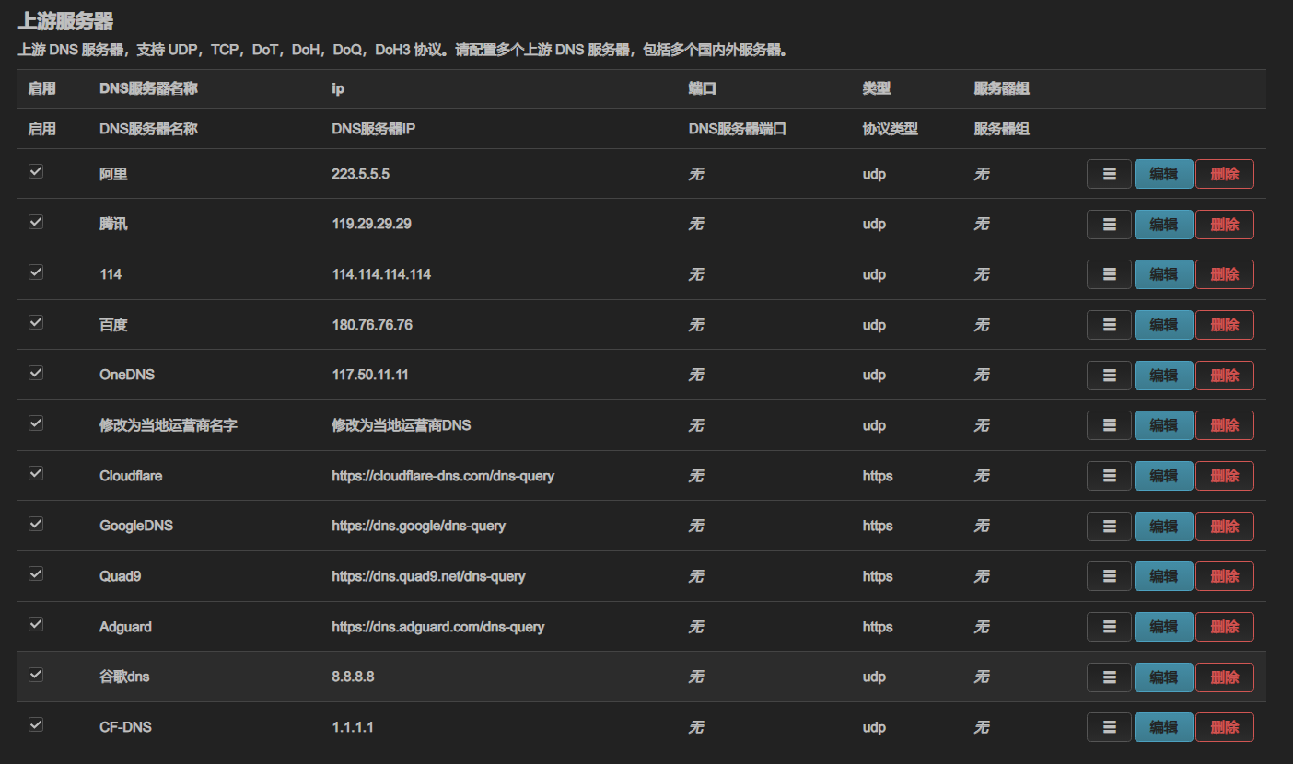Viewport: 1293px width, 764px height.
Task: Edit the Cloudflare DNS server entry
Action: click(x=1163, y=475)
